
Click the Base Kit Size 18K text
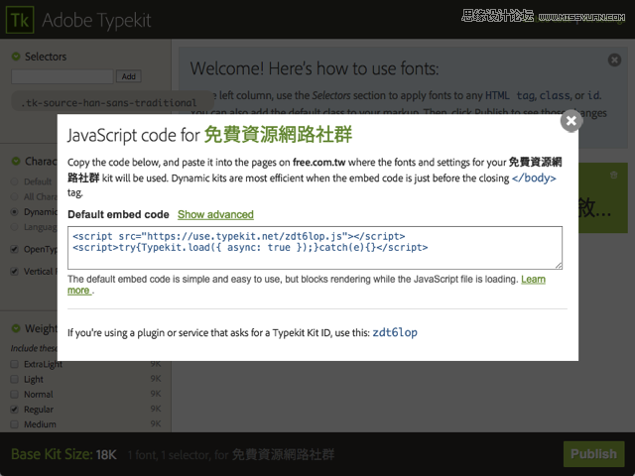(x=63, y=454)
